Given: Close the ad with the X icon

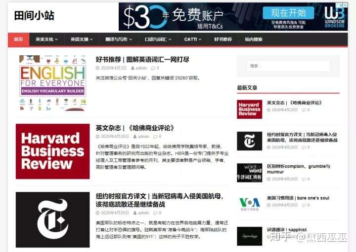Looking at the screenshot, I should click(x=345, y=5).
